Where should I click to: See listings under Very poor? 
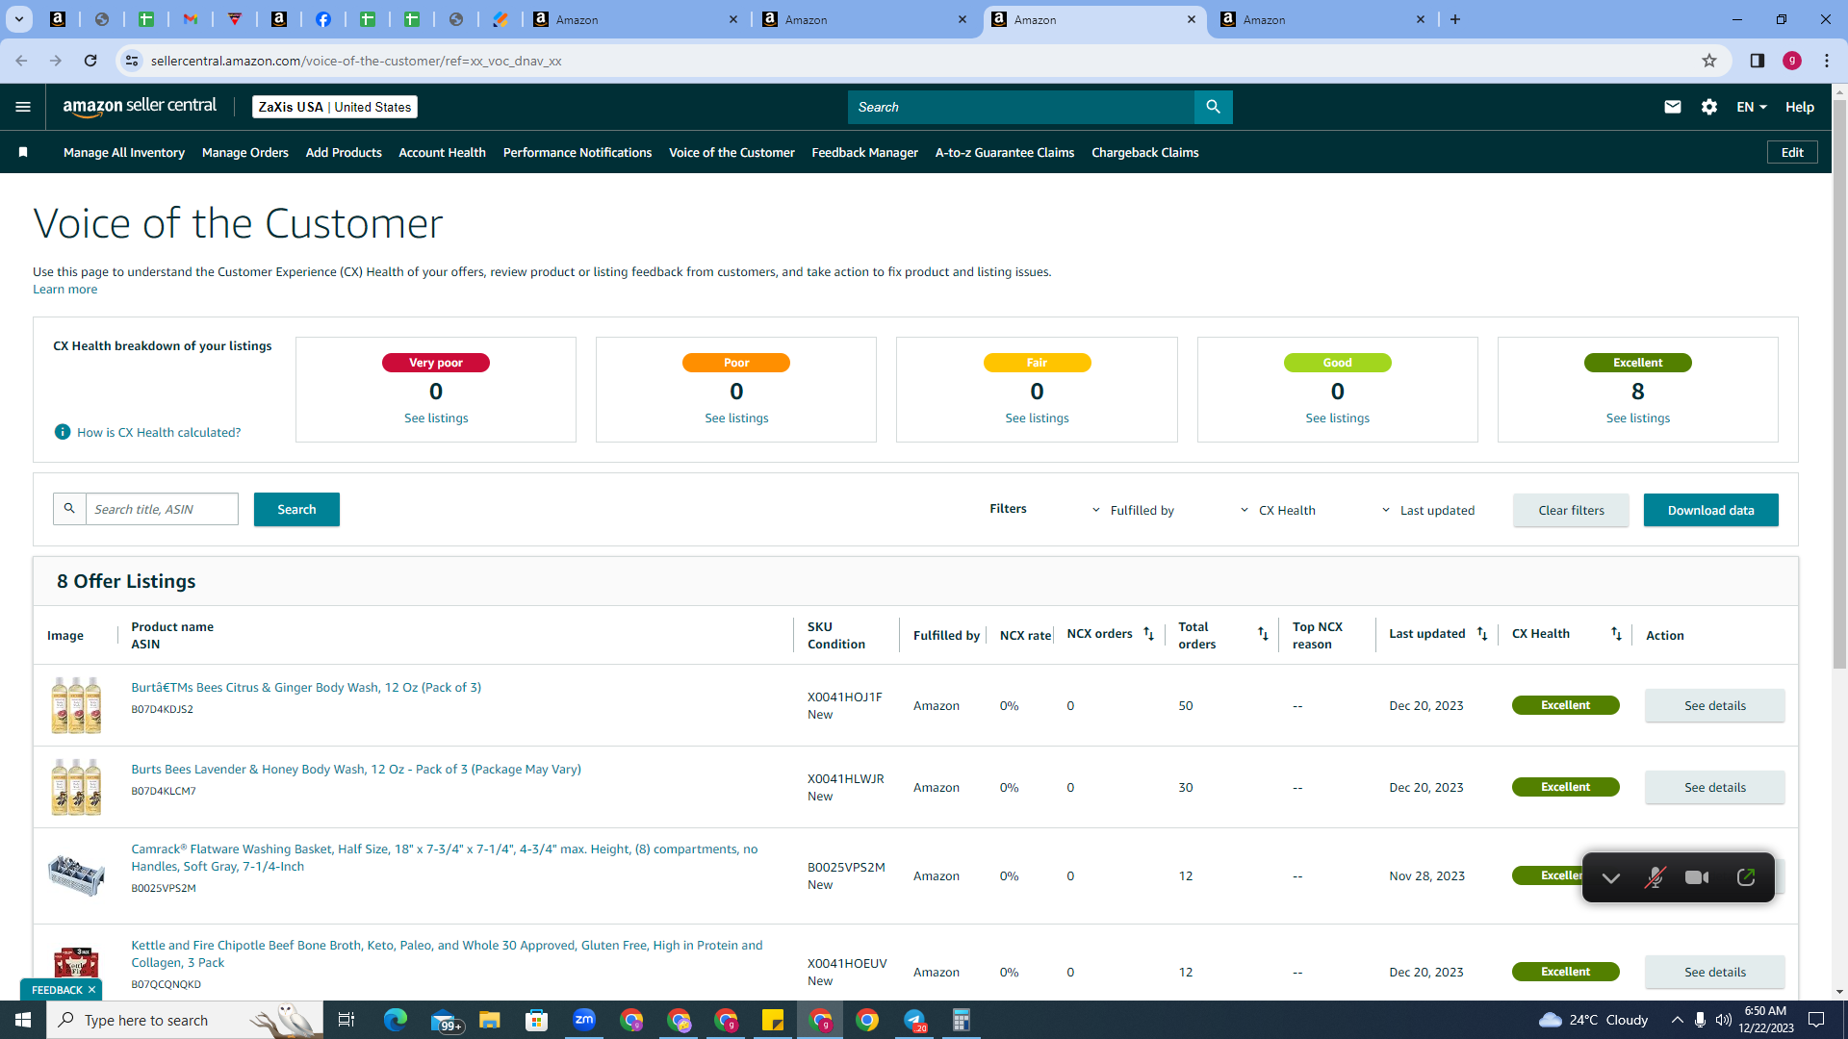pos(436,418)
